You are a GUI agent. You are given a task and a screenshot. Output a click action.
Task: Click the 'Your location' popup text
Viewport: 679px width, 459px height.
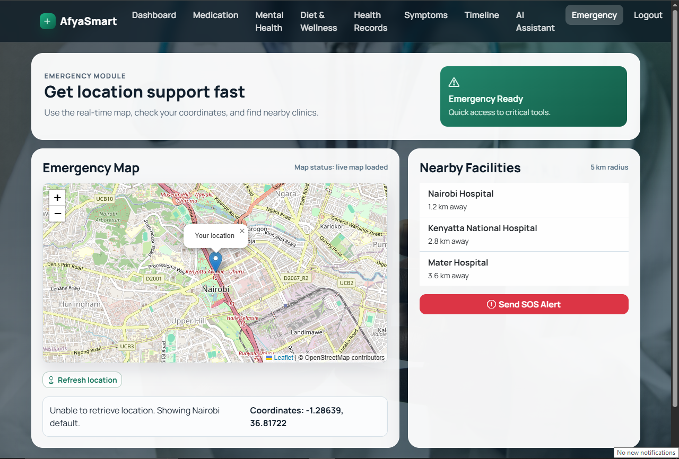[x=214, y=235]
